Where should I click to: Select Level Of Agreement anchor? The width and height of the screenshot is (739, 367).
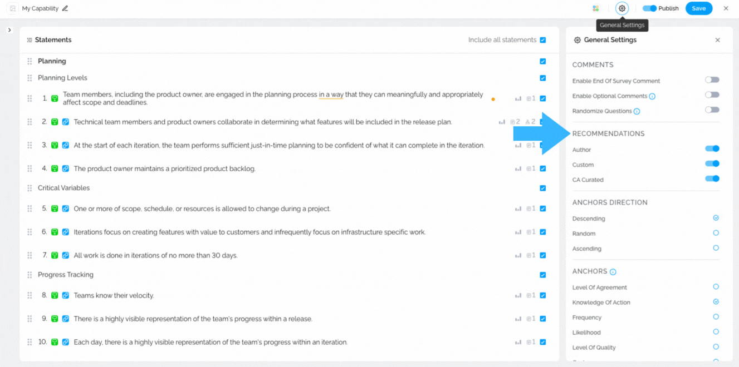(x=716, y=287)
